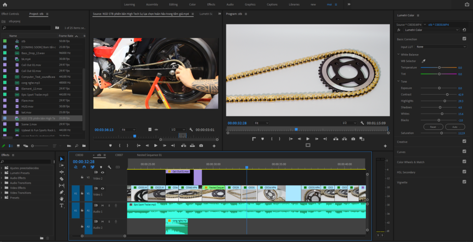Expand Video Transitions folder in Effects

[x=2, y=193]
